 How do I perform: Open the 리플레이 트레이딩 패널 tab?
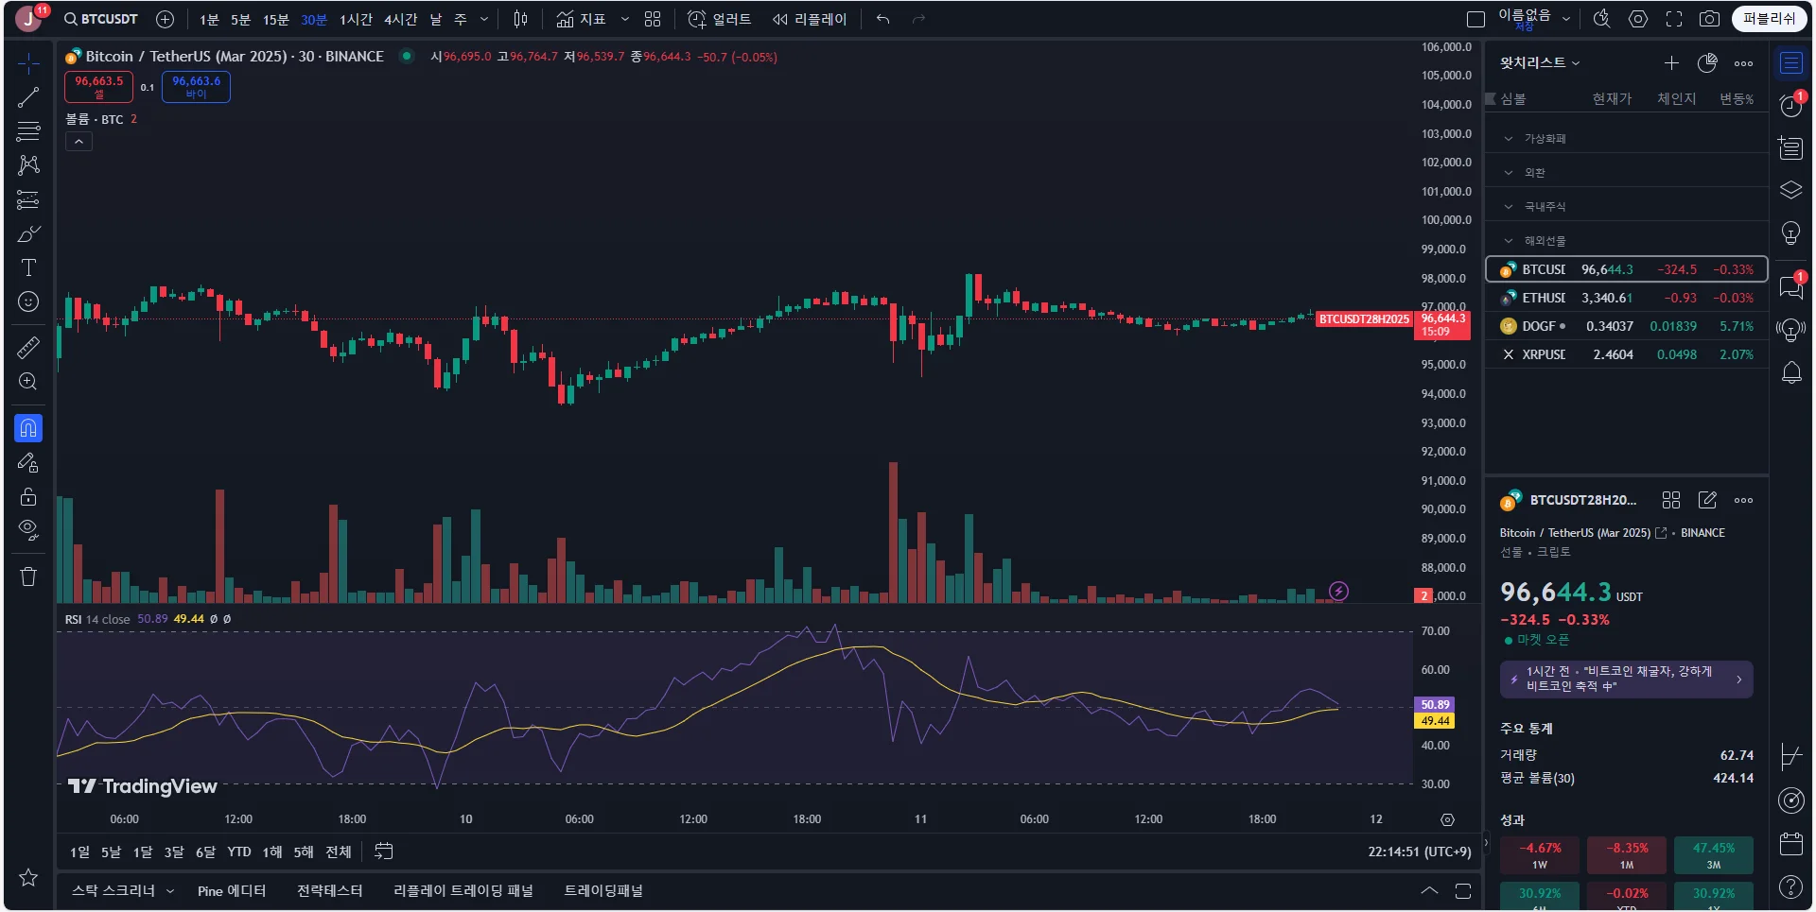click(463, 890)
